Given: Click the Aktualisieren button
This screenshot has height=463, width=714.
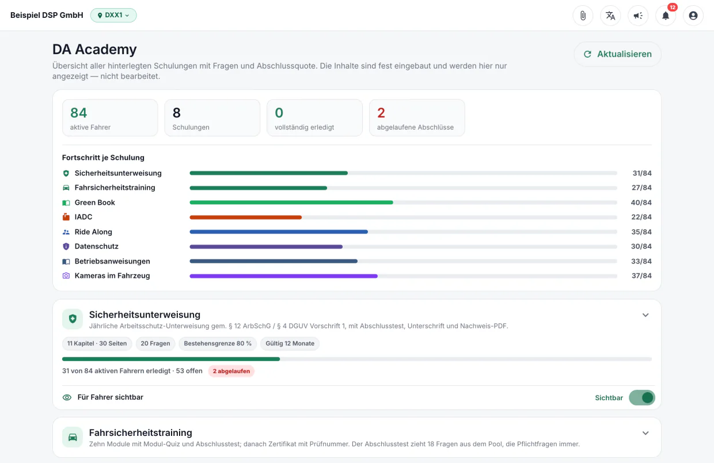Looking at the screenshot, I should click(x=618, y=54).
